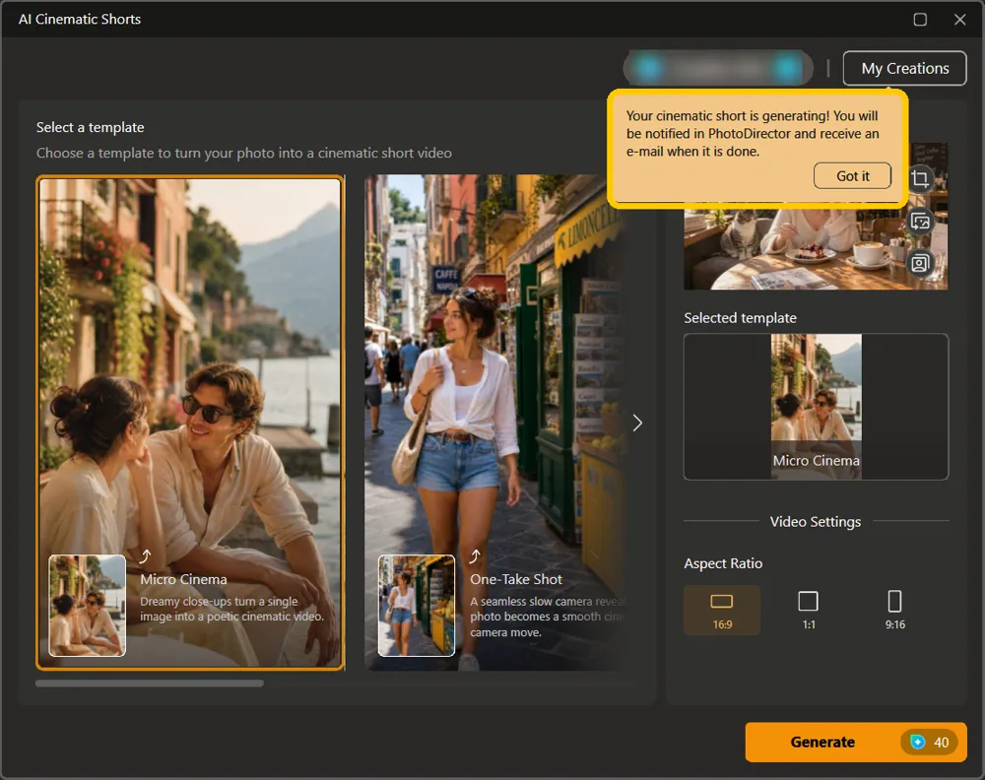Maximize the AI Cinematic Shorts window

[920, 20]
